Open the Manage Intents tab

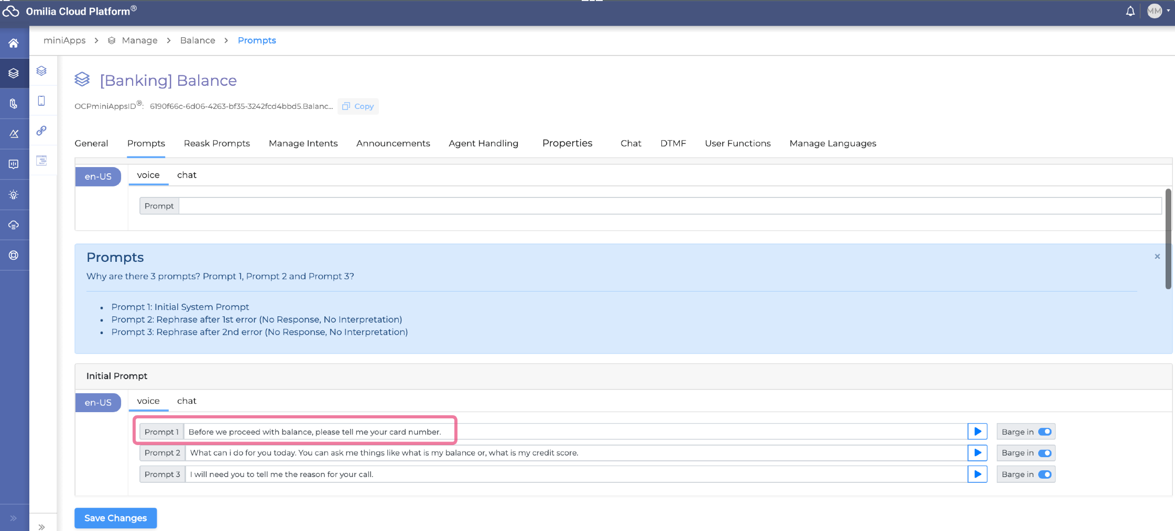point(303,143)
